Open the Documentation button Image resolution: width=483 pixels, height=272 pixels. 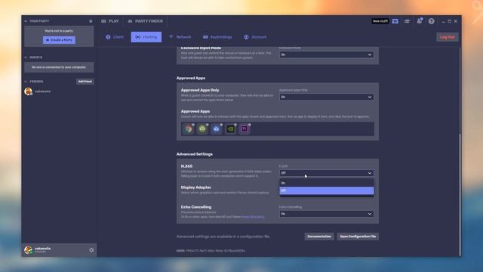click(x=319, y=236)
